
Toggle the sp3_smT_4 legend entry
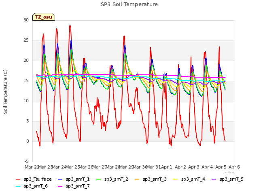point(189,179)
